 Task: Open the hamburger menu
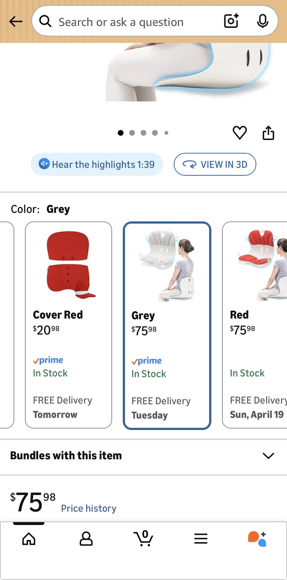(201, 538)
